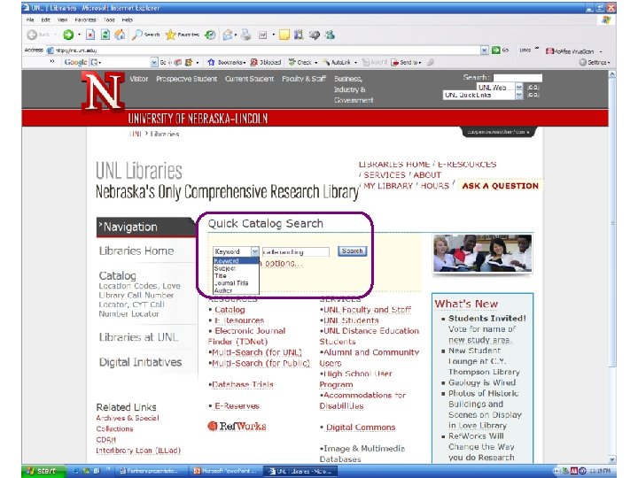
Task: Click the green Forward arrow button
Action: (x=68, y=35)
